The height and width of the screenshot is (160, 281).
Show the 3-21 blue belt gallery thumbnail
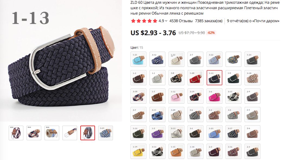(x=106, y=133)
